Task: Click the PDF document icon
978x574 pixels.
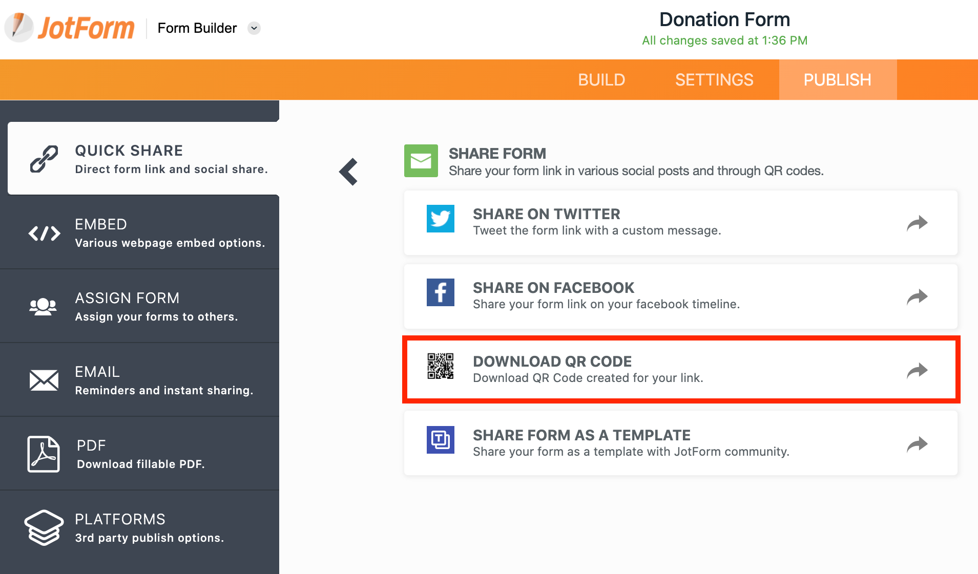Action: point(44,454)
